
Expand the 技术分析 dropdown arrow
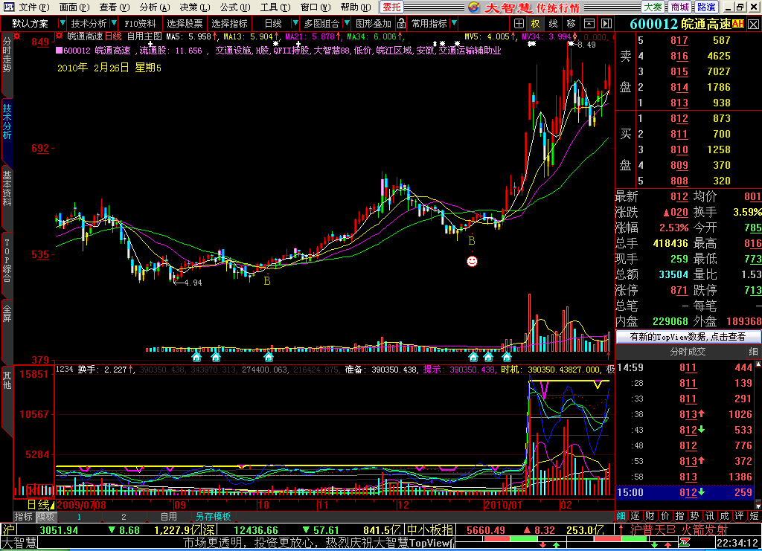tap(114, 23)
